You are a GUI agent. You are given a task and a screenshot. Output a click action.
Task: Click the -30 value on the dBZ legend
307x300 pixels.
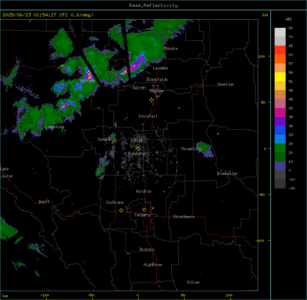(x=292, y=188)
